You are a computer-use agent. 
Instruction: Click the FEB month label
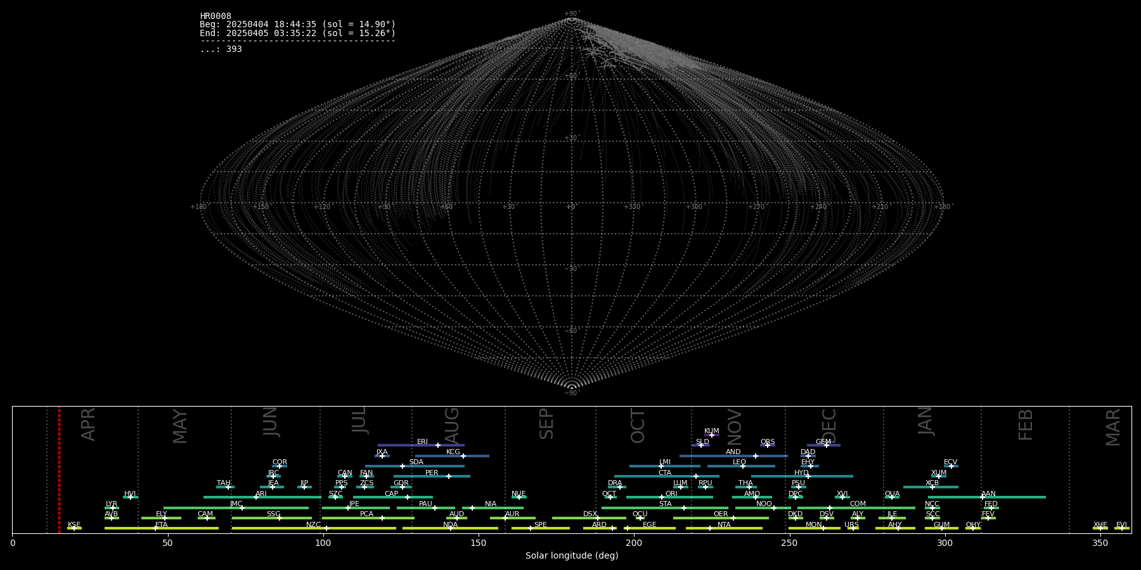[1026, 425]
